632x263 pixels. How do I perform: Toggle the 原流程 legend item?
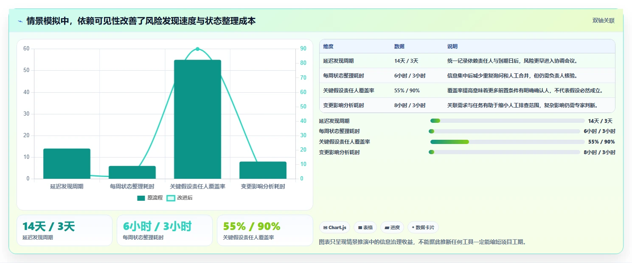click(x=150, y=198)
